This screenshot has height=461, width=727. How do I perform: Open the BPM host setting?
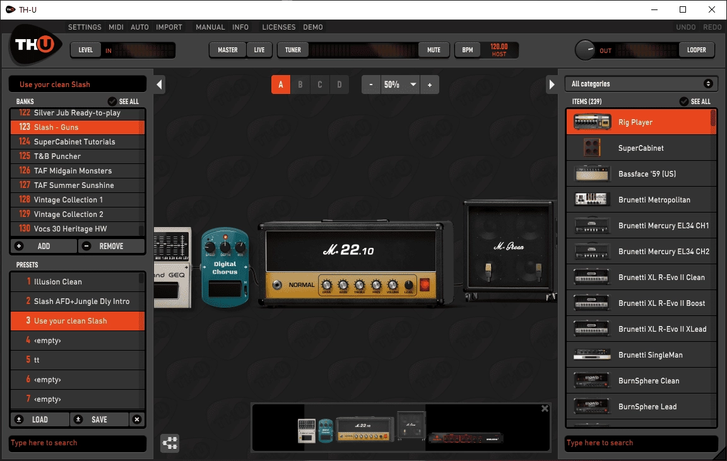point(499,50)
